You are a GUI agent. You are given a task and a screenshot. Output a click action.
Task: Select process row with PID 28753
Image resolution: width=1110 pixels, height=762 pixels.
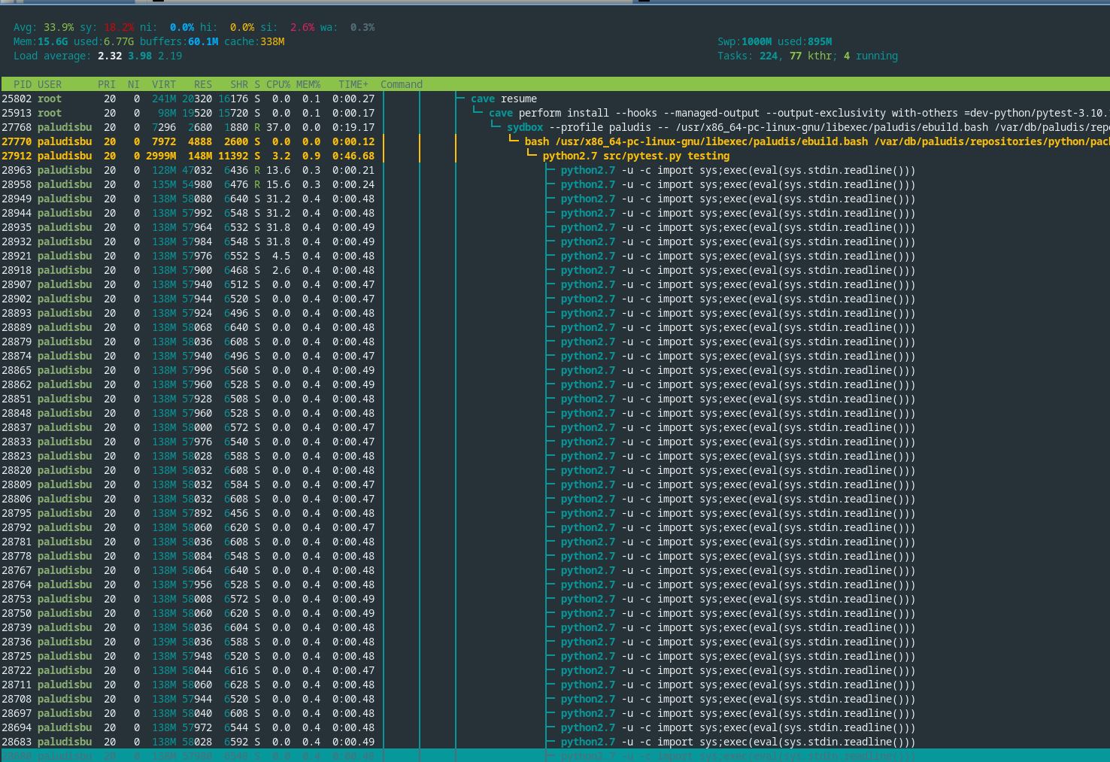point(555,599)
